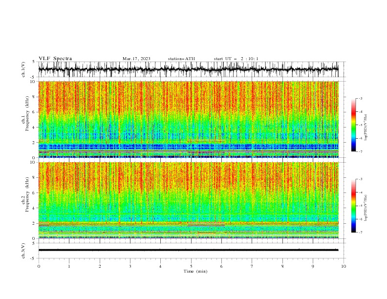Click the "-7" tick on upper colorbar

(x=360, y=152)
